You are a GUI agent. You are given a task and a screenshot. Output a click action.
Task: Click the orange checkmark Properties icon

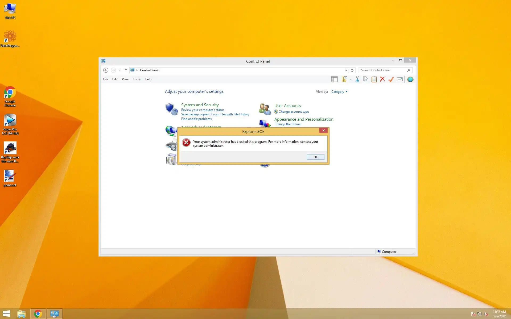[x=391, y=79]
